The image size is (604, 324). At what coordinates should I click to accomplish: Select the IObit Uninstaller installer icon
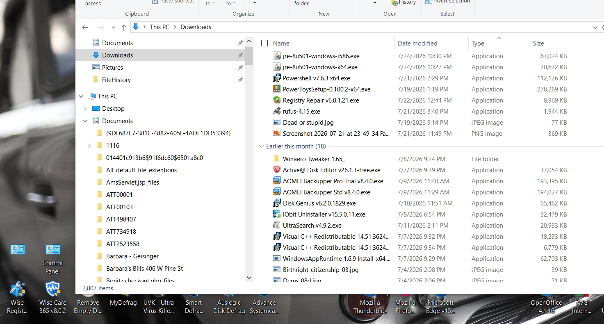tap(277, 214)
